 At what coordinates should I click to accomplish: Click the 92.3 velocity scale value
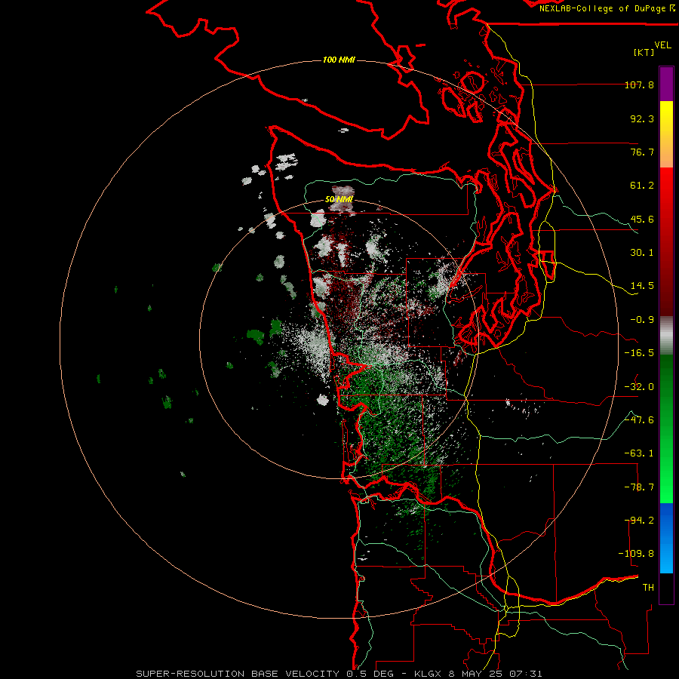[x=642, y=118]
